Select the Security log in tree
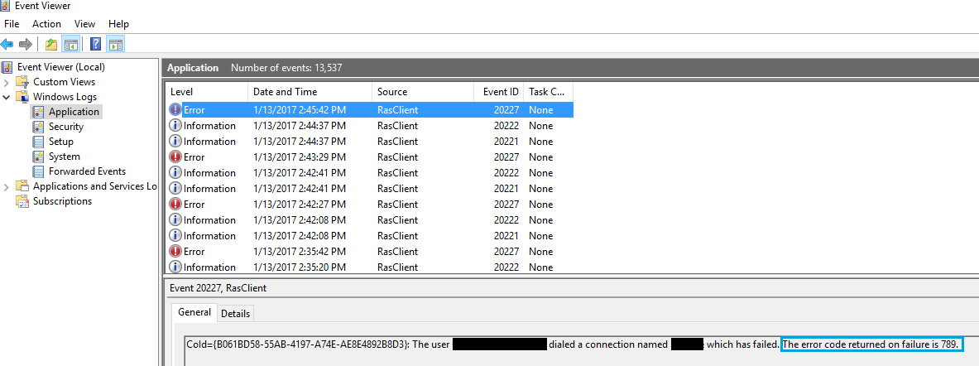This screenshot has width=979, height=366. pos(65,127)
